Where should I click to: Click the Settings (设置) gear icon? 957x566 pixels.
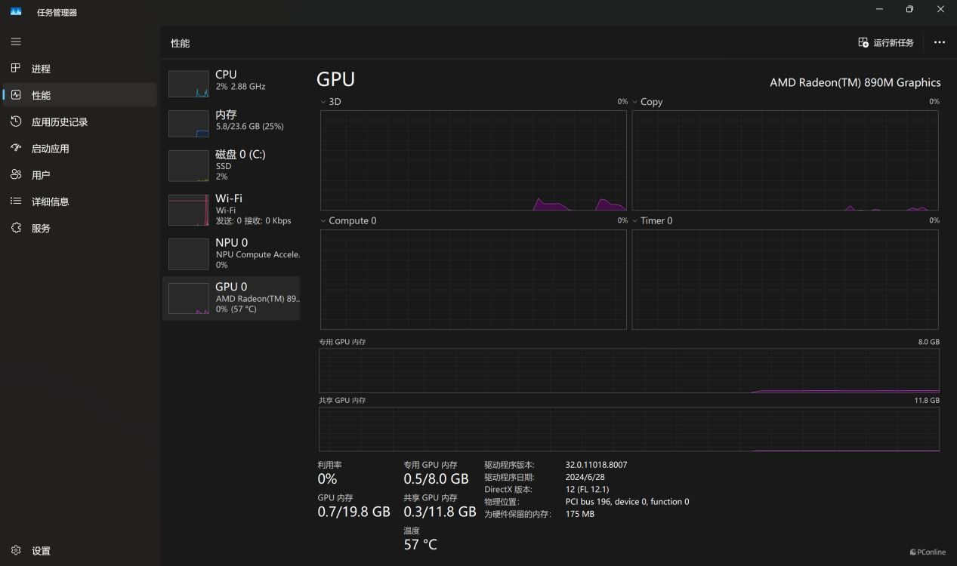[x=16, y=550]
